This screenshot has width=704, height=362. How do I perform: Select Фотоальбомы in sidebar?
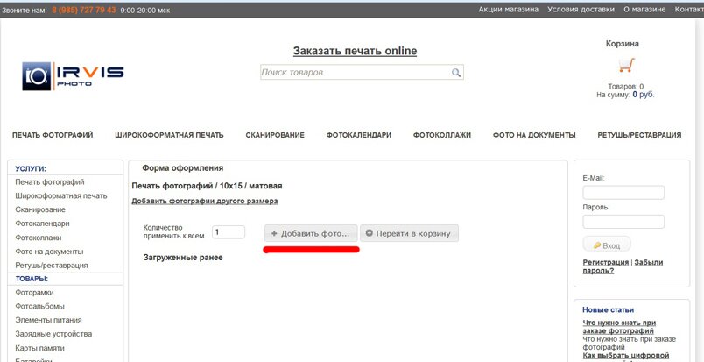click(40, 306)
